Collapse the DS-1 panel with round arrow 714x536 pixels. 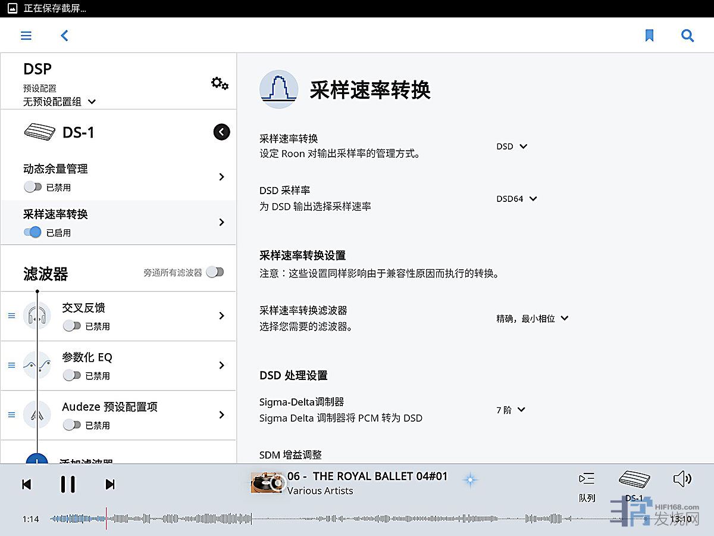click(221, 132)
